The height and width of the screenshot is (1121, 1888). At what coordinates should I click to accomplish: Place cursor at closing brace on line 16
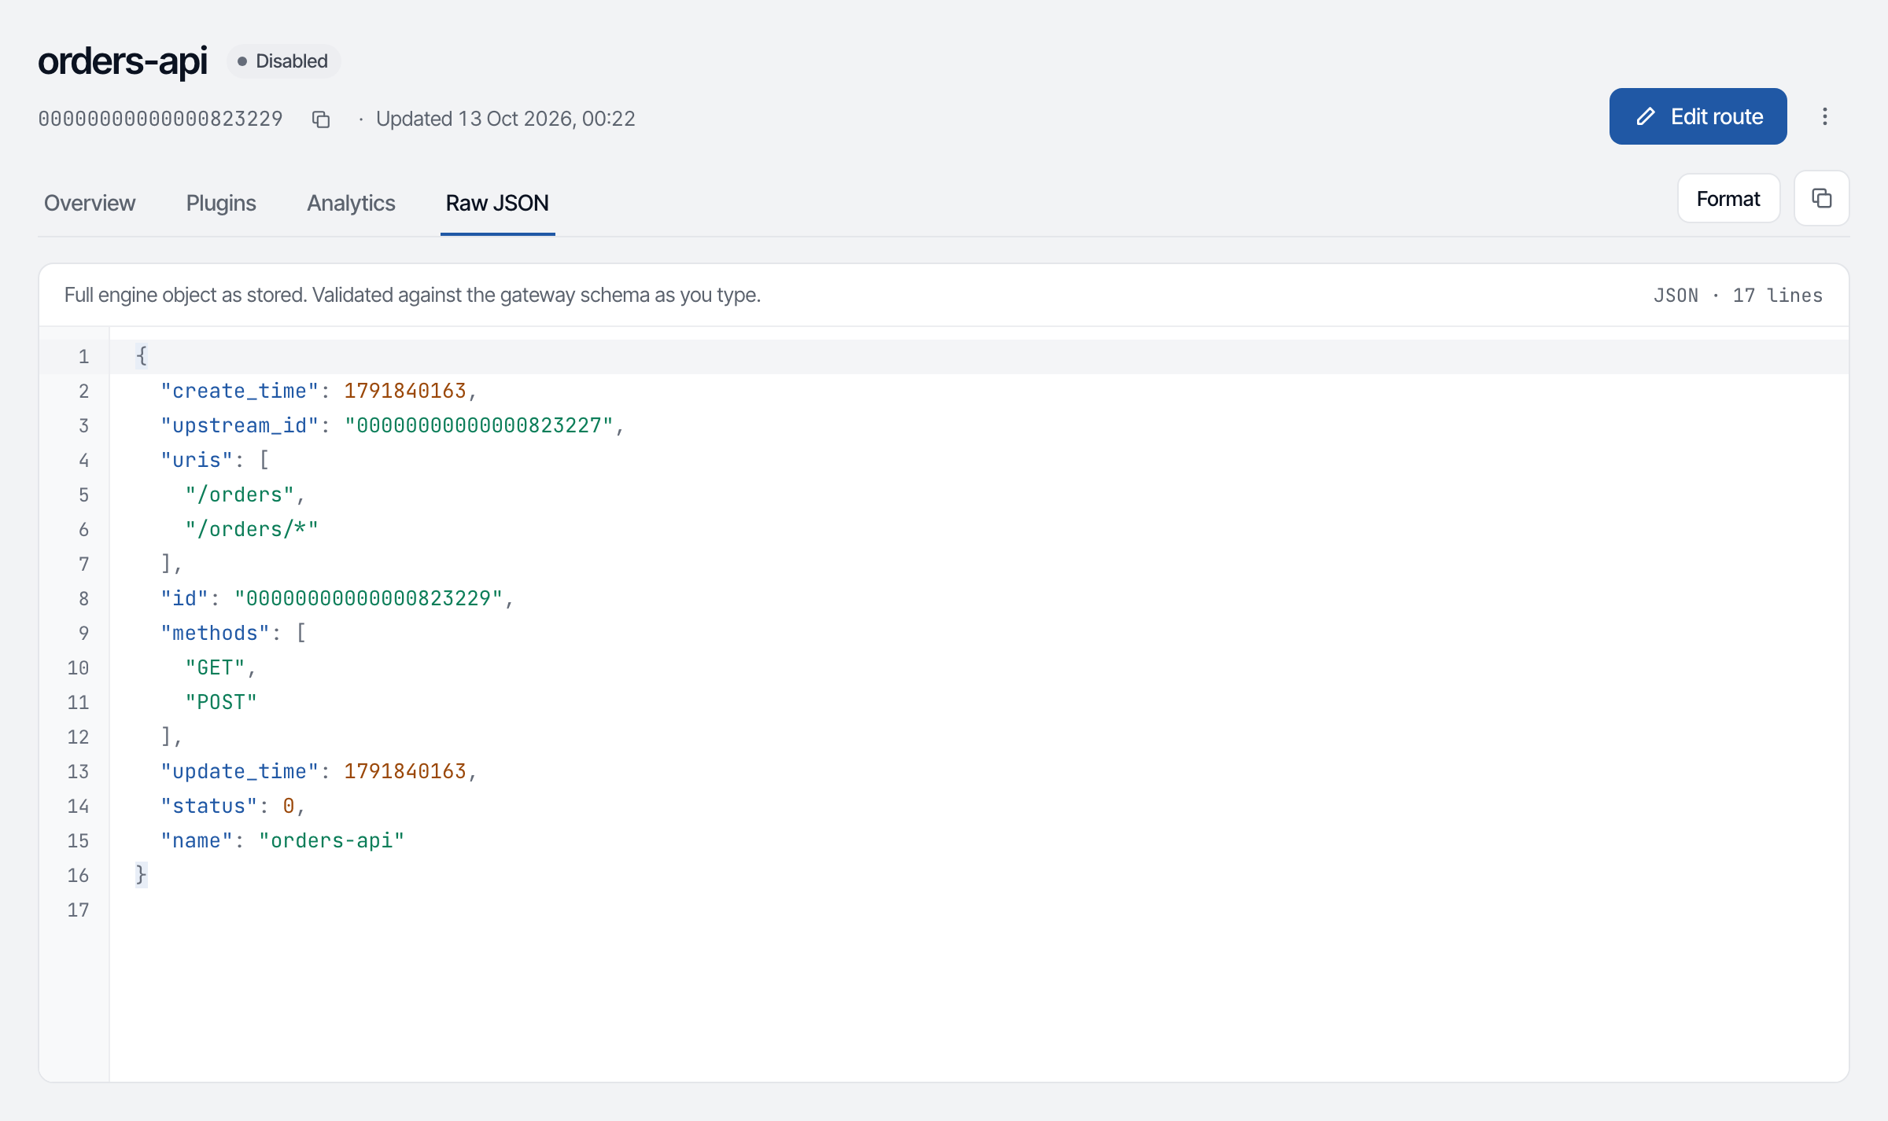point(142,875)
